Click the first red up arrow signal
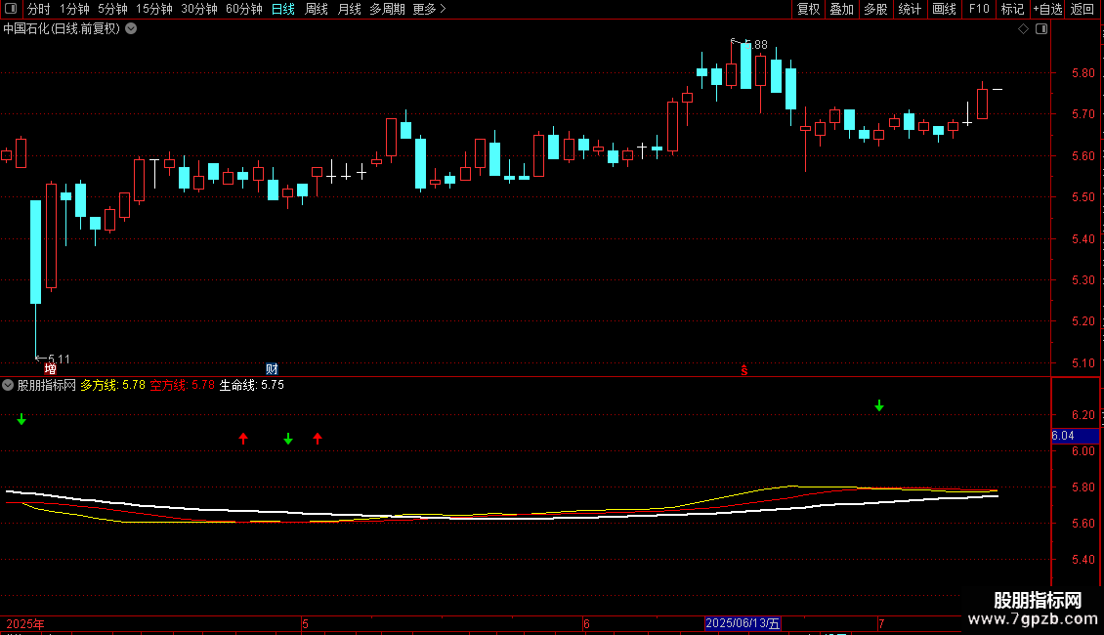 click(x=243, y=439)
